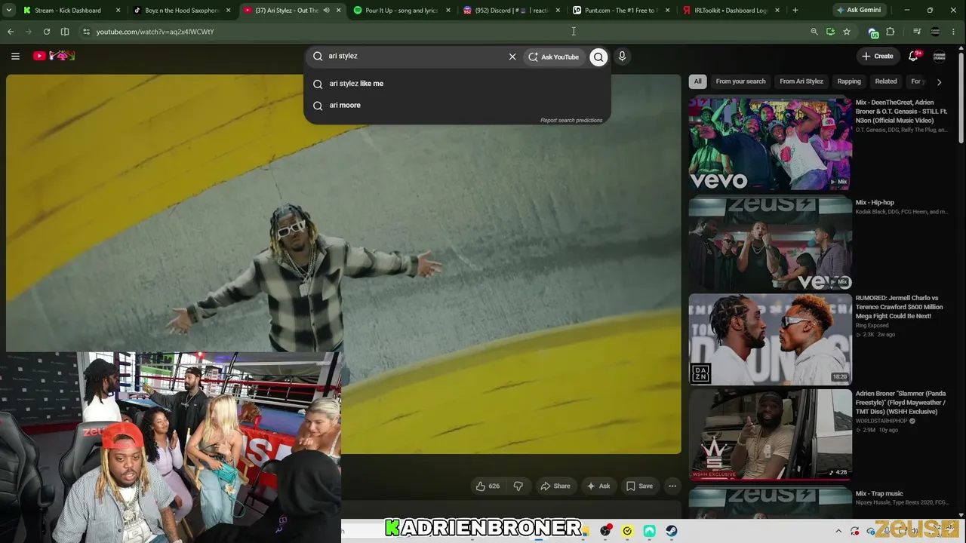Switch to the IRLToolkit Dashboard tab
Screen dimensions: 966x543
click(731, 11)
